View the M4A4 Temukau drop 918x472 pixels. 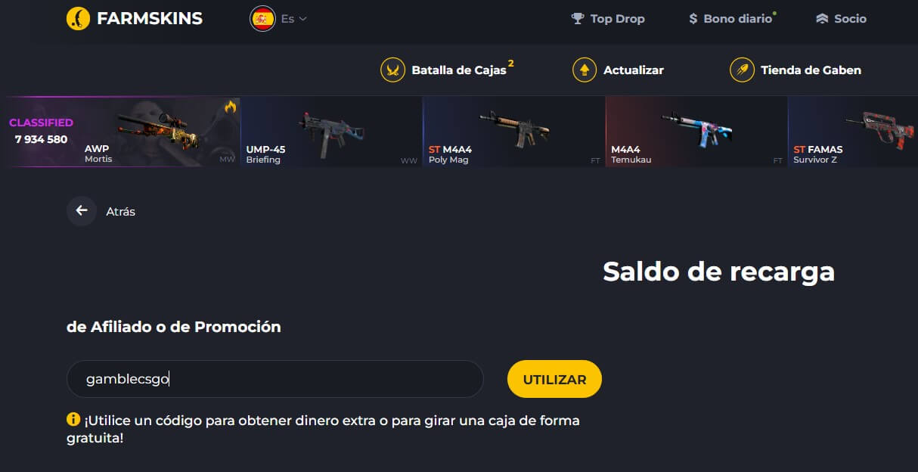696,132
